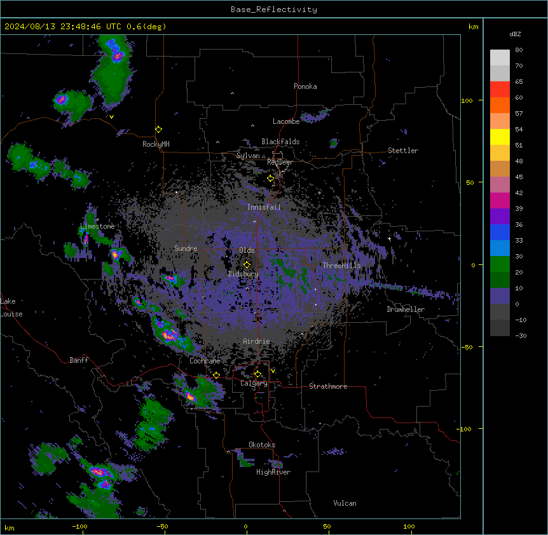Select the purple swatch between 39 and 36
The image size is (548, 535).
(500, 217)
